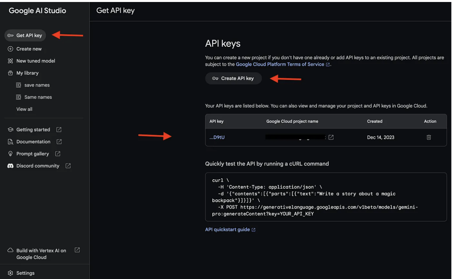Click 'Quickly test the API' heading text
Image resolution: width=452 pixels, height=279 pixels.
(267, 164)
